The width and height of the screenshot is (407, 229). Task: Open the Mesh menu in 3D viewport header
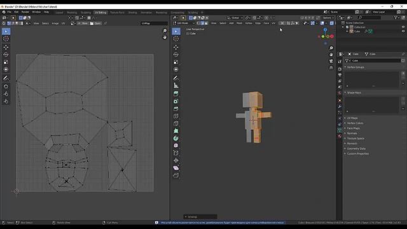pyautogui.click(x=239, y=23)
